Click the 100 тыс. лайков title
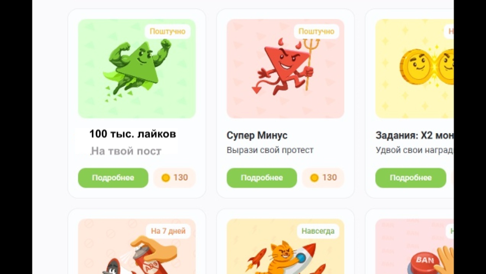 coord(132,134)
